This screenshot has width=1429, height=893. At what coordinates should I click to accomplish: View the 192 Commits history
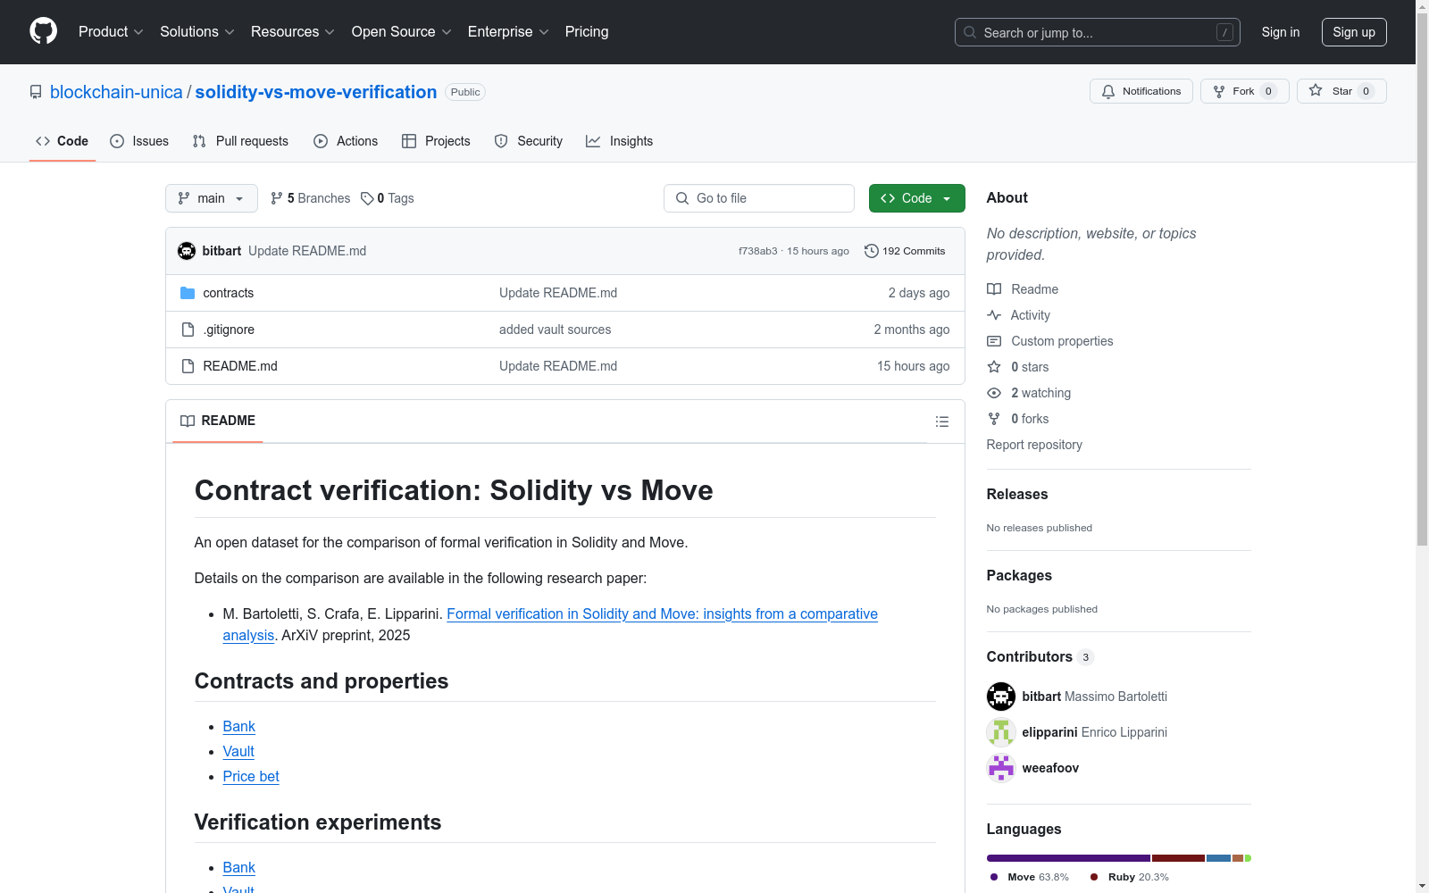click(905, 251)
